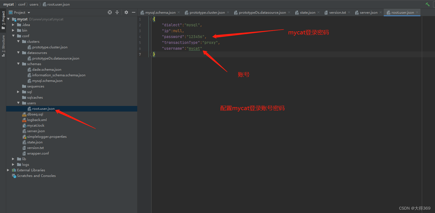
Task: Select information_schema.schema.json file
Action: 59,75
